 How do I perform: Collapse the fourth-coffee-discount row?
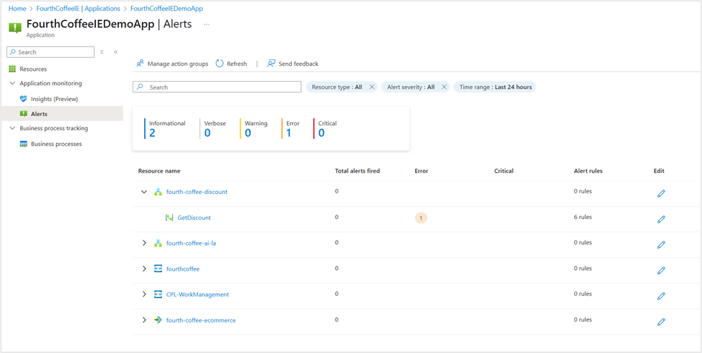pos(144,192)
